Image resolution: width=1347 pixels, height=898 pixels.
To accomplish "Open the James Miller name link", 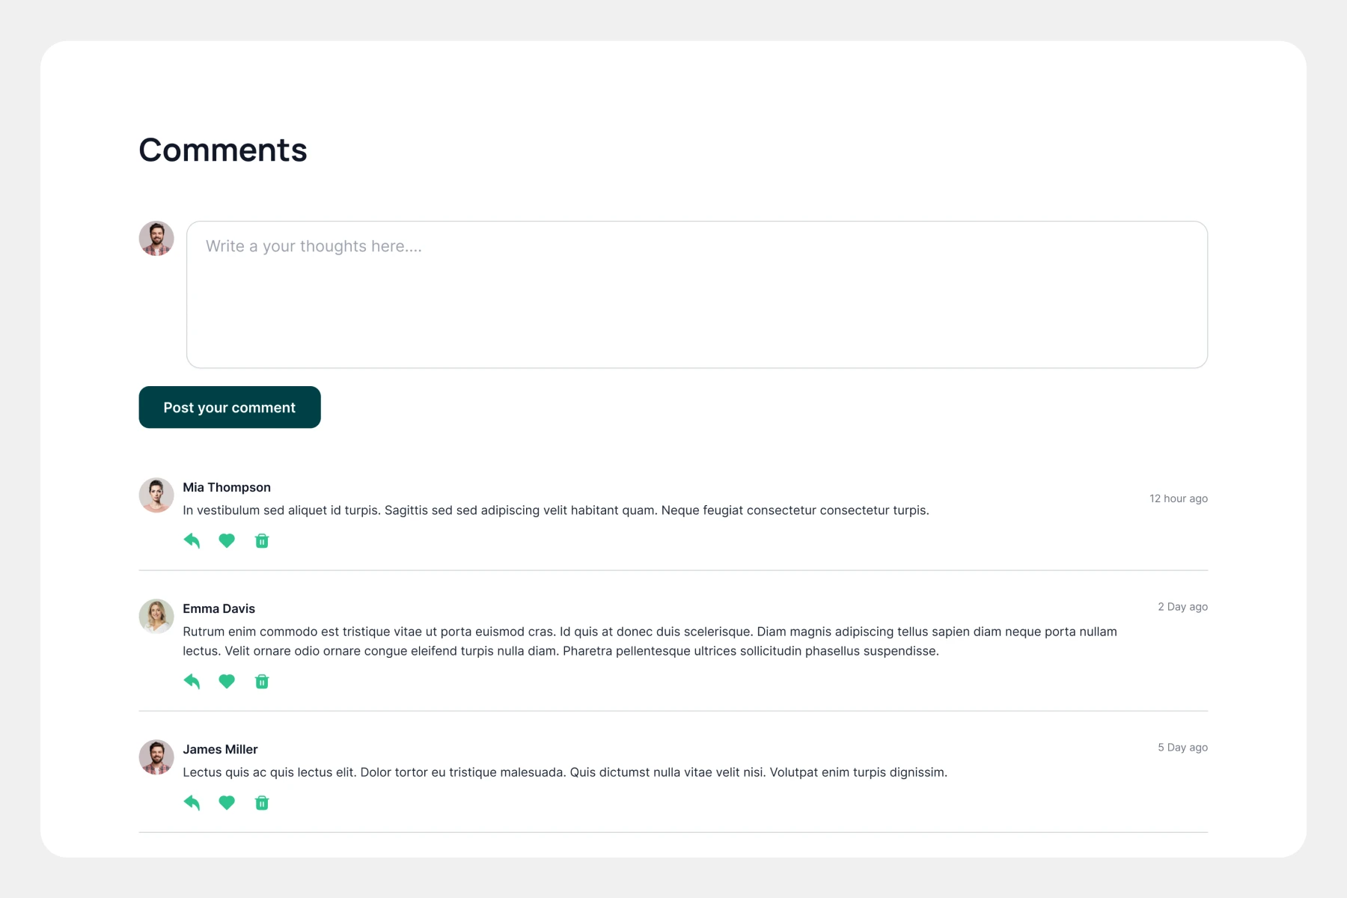I will 220,749.
